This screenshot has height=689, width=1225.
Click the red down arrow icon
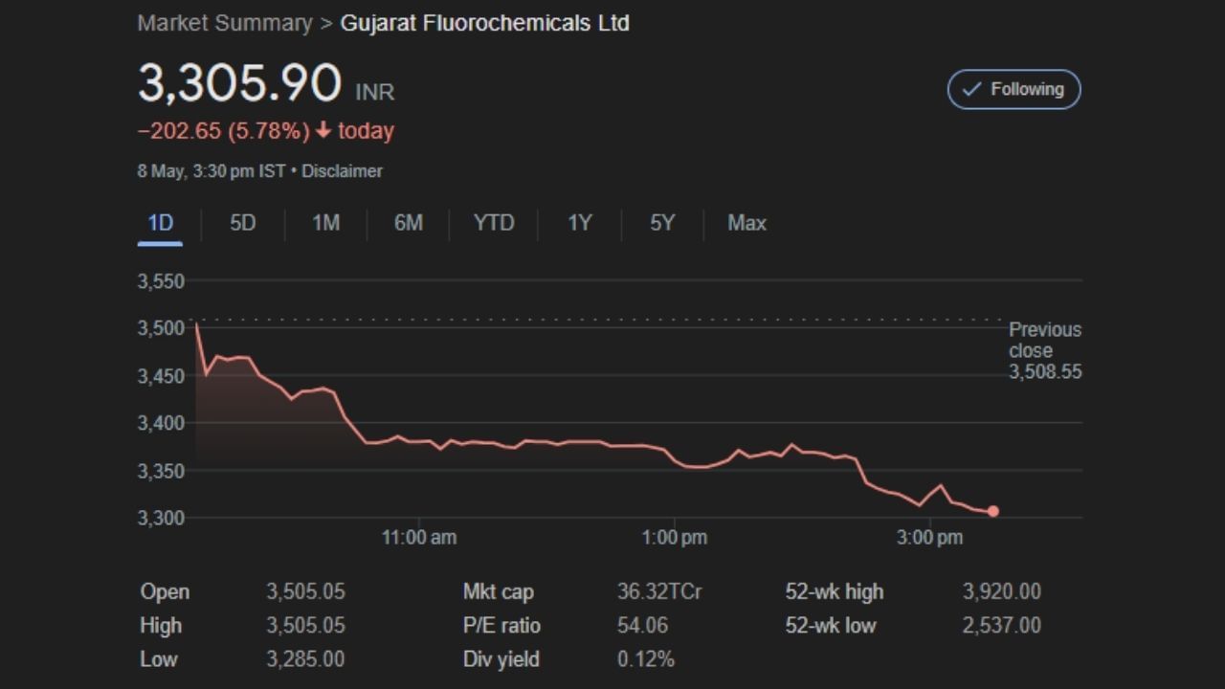(x=323, y=131)
